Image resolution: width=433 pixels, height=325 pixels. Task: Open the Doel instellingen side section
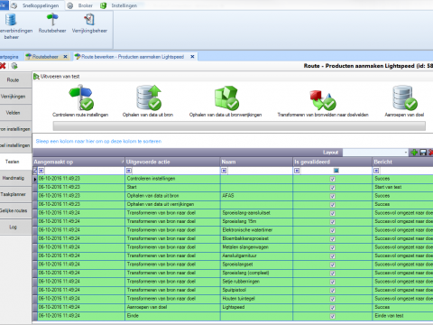(15, 145)
